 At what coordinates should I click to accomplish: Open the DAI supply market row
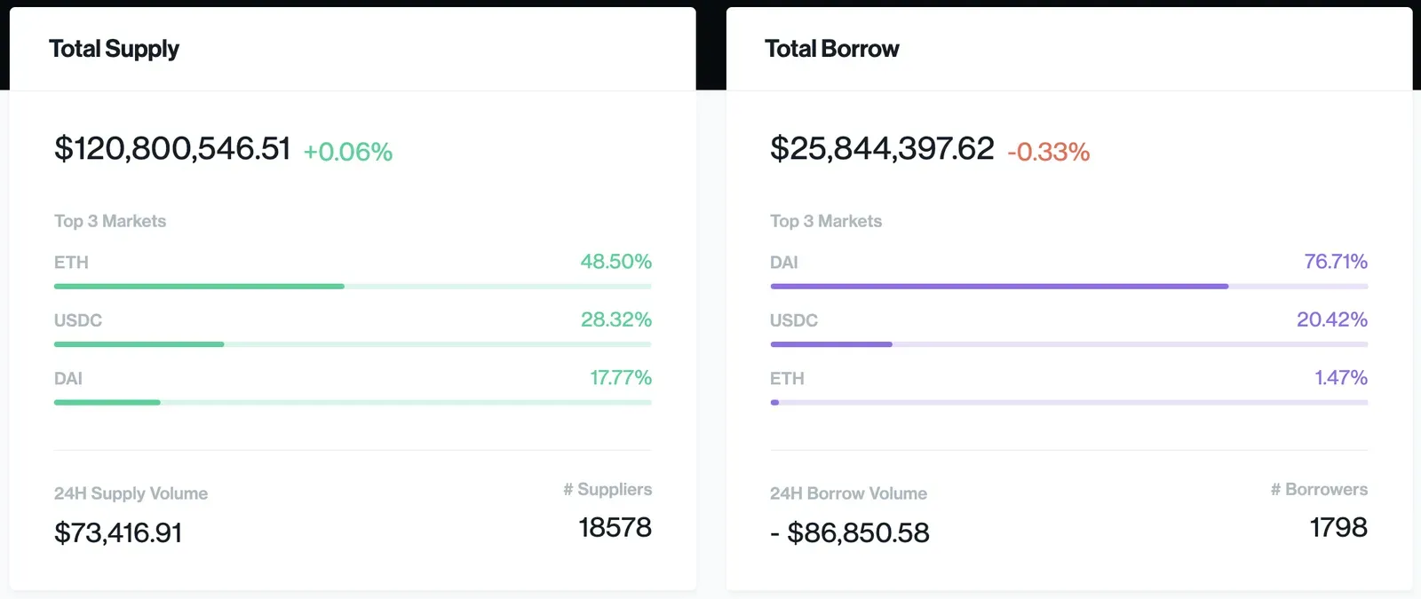pos(353,387)
